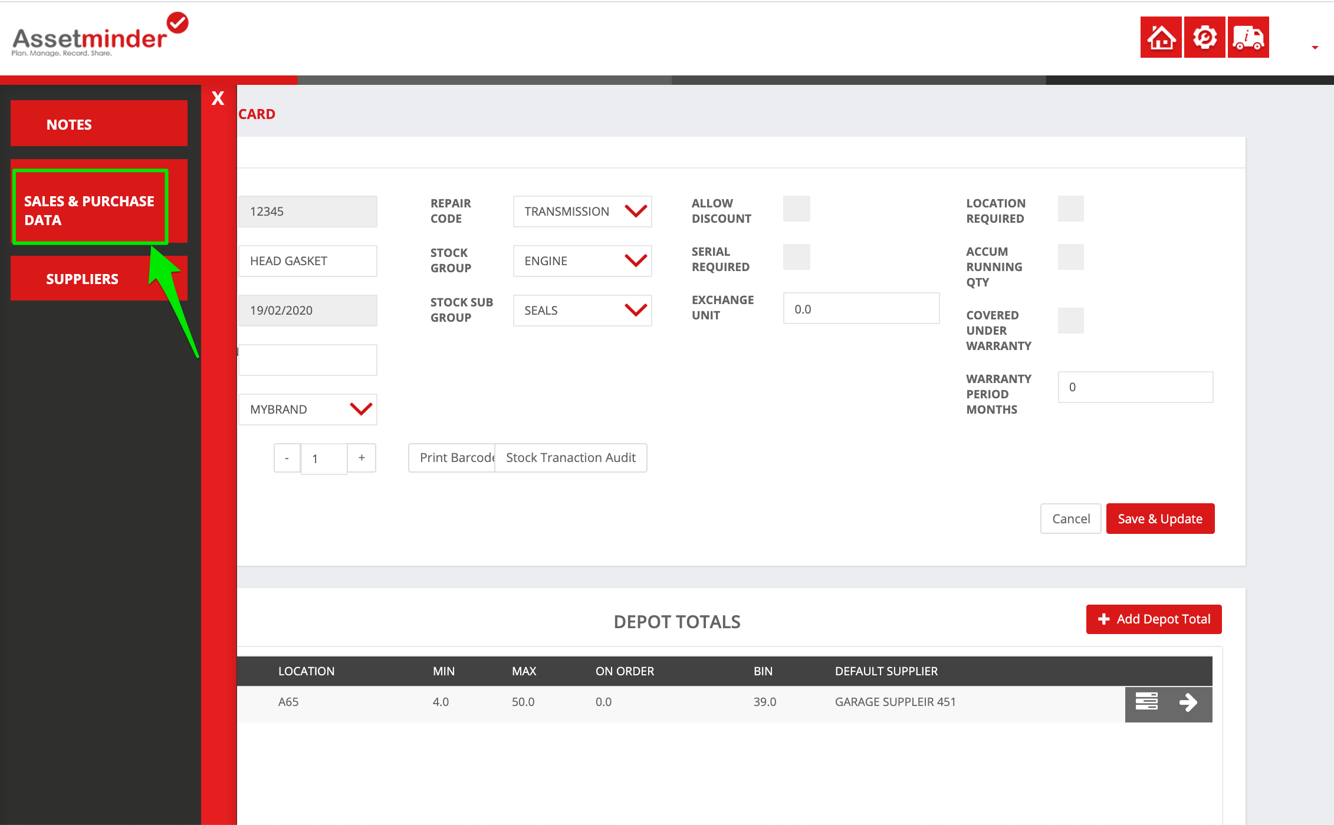1334x825 pixels.
Task: Decrease barcode quantity with minus button
Action: point(287,458)
